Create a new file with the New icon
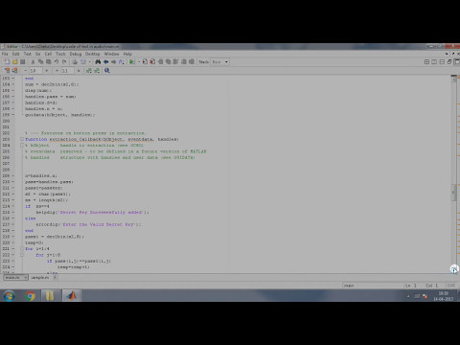Screen dimensions: 460x345 (7, 61)
